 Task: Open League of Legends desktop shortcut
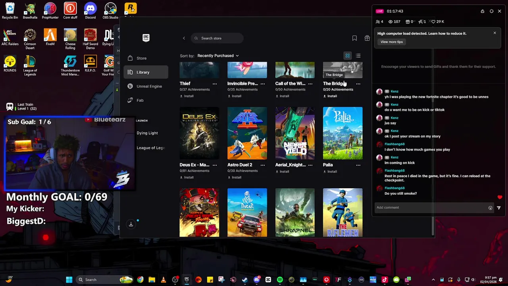30,66
